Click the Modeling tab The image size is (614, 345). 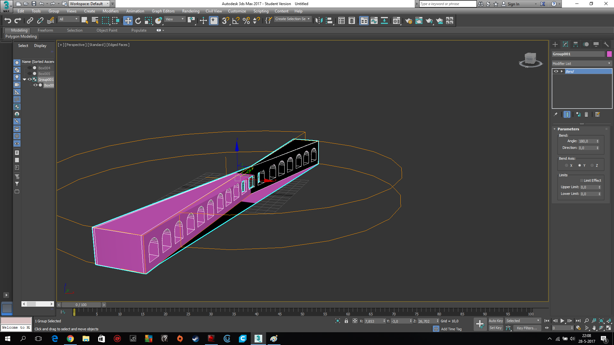click(20, 30)
